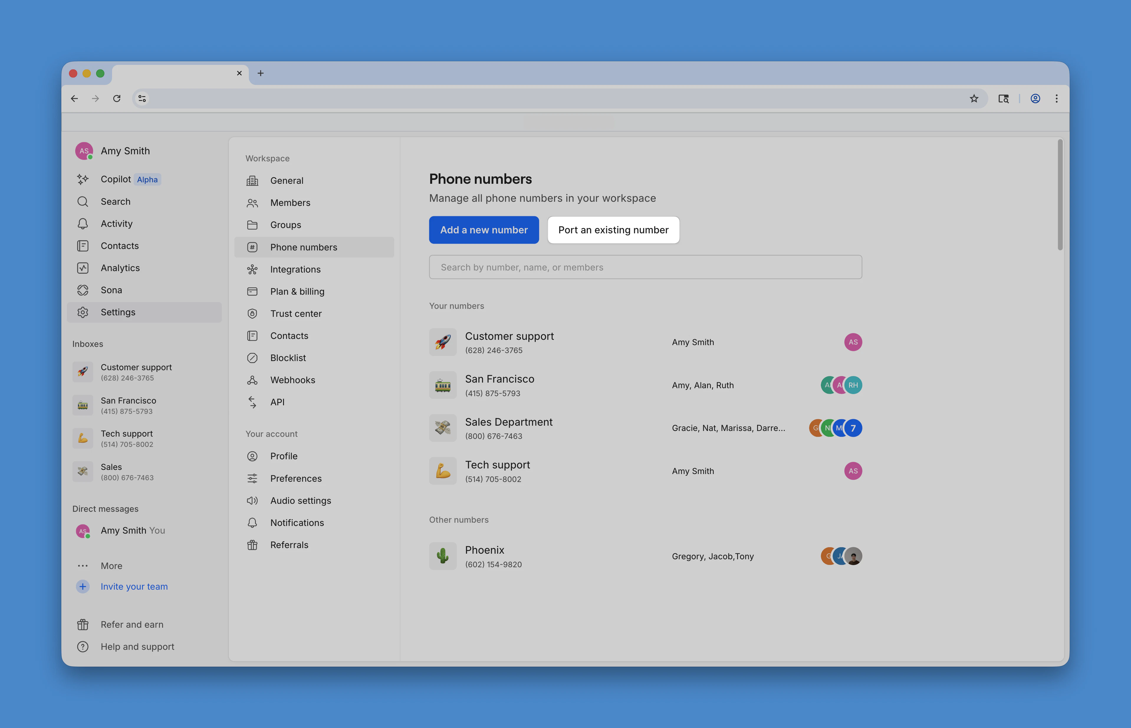1131x728 pixels.
Task: Open the Referrals gift icon
Action: pos(252,545)
